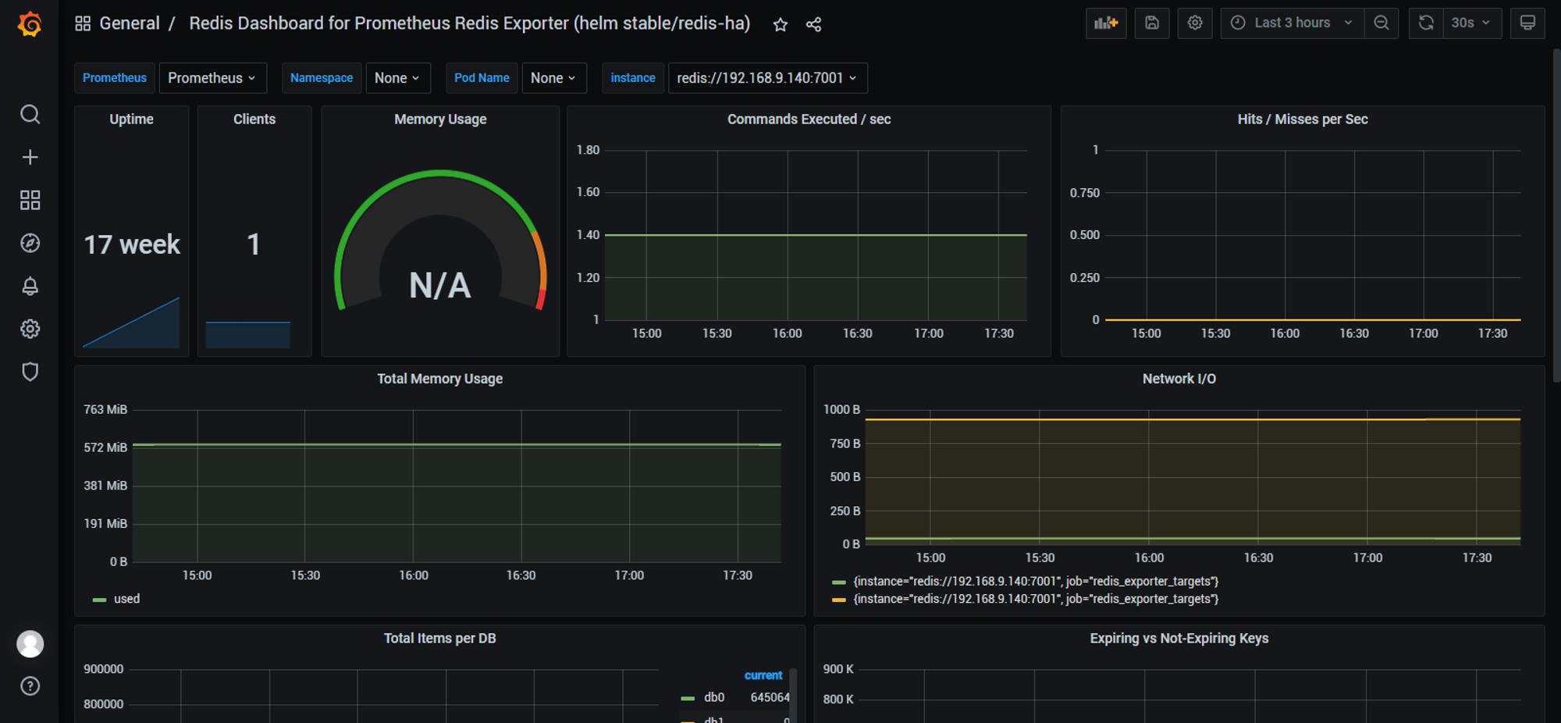Open the Alerting bell icon

[x=30, y=287]
